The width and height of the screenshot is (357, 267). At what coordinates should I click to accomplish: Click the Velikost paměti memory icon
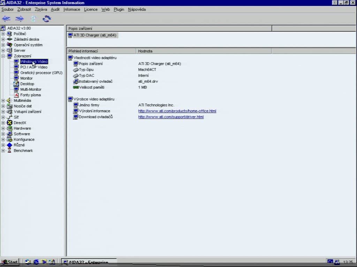coord(76,87)
